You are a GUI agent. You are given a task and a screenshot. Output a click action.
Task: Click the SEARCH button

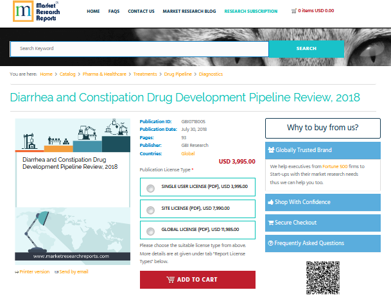click(306, 49)
